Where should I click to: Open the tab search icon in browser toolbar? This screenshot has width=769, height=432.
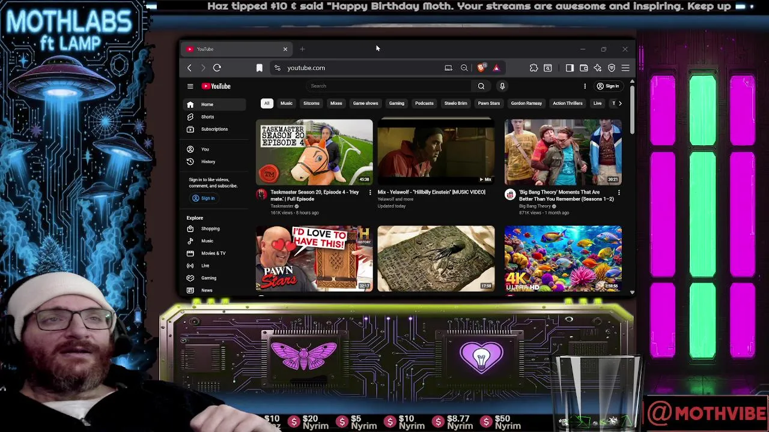[x=547, y=68]
